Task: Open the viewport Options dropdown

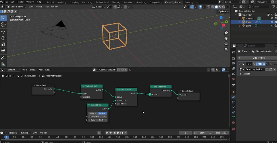Action: pos(223,11)
